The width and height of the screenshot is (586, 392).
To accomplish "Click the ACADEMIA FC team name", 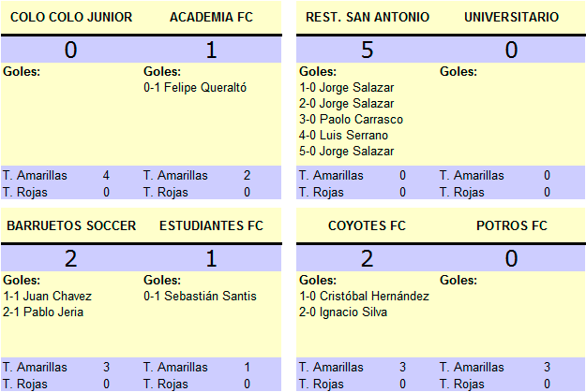I will pyautogui.click(x=212, y=17).
